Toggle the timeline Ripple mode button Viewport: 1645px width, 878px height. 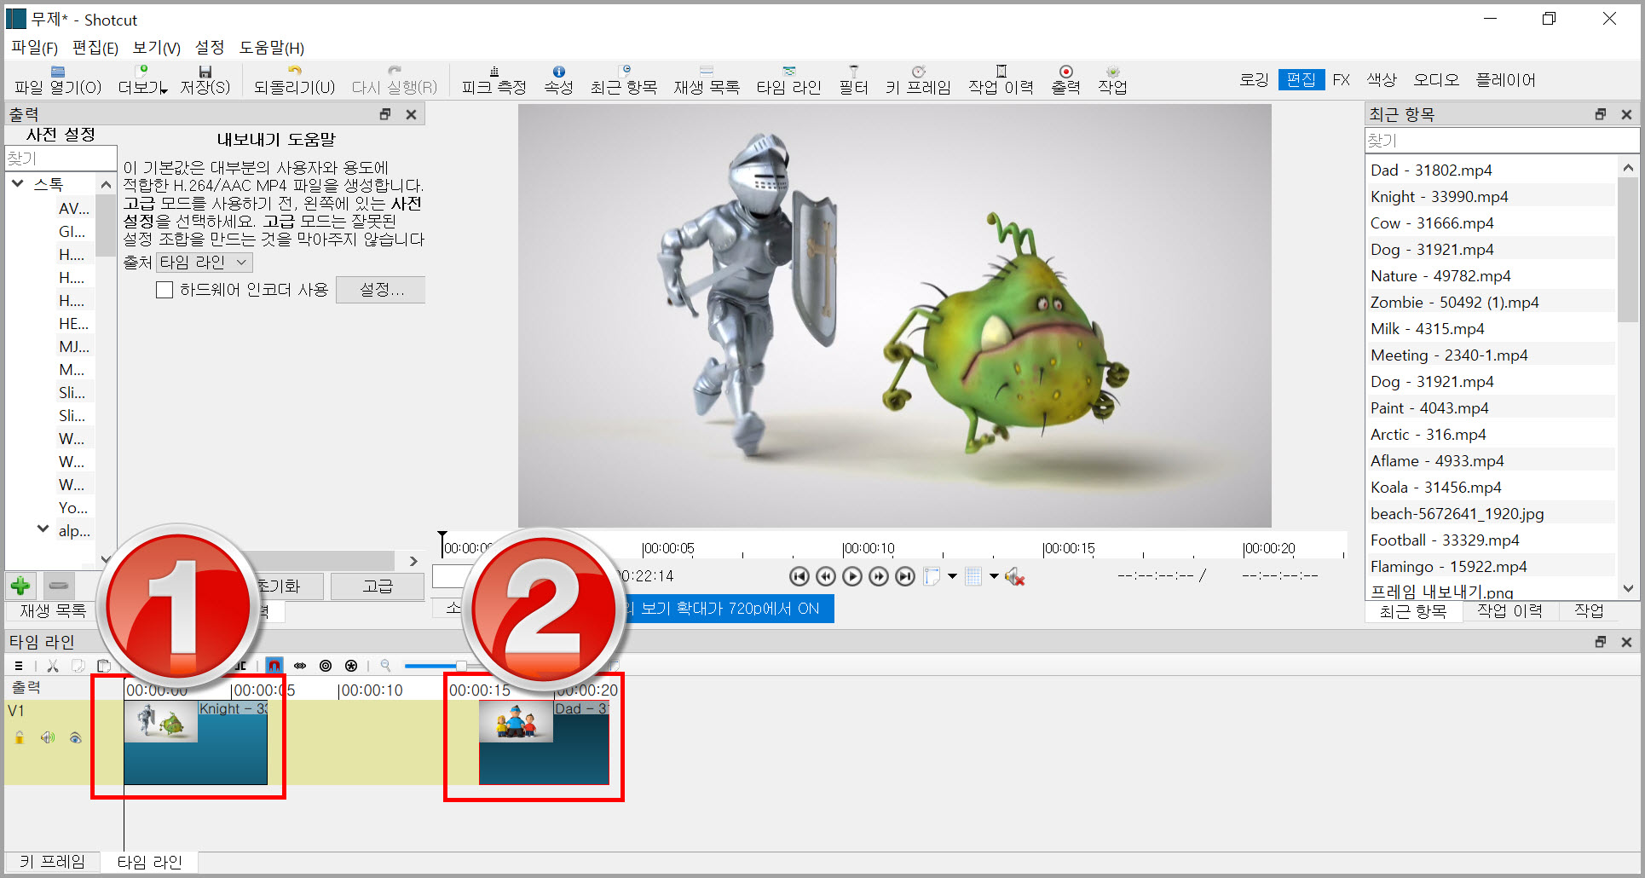300,666
